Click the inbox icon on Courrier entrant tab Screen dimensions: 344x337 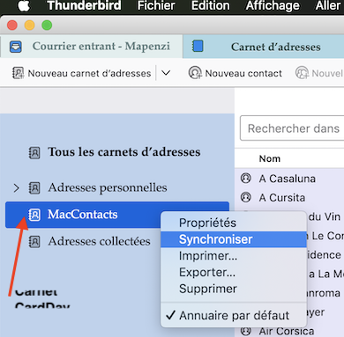point(16,47)
